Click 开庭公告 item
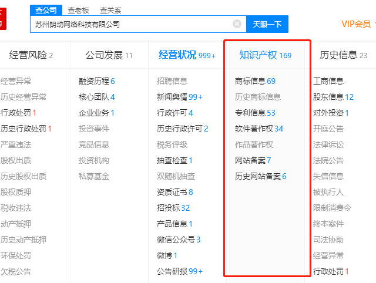This screenshot has height=283, width=376. pyautogui.click(x=328, y=129)
